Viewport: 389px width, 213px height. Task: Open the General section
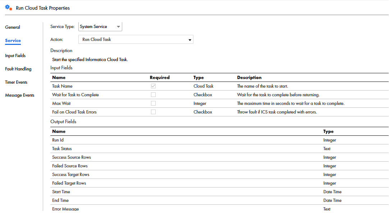click(13, 27)
